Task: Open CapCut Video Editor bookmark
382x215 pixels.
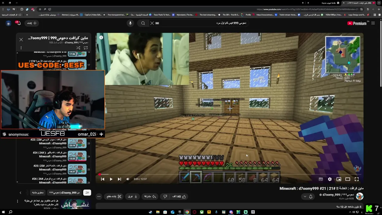Action: 95,15
